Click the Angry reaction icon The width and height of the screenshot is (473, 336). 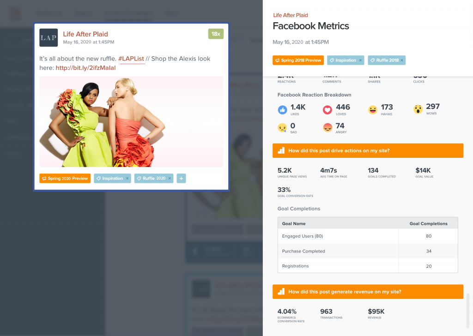coord(327,128)
